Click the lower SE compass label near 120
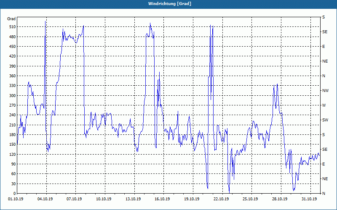Image resolution: width=337 pixels, height=210 pixels. point(325,150)
